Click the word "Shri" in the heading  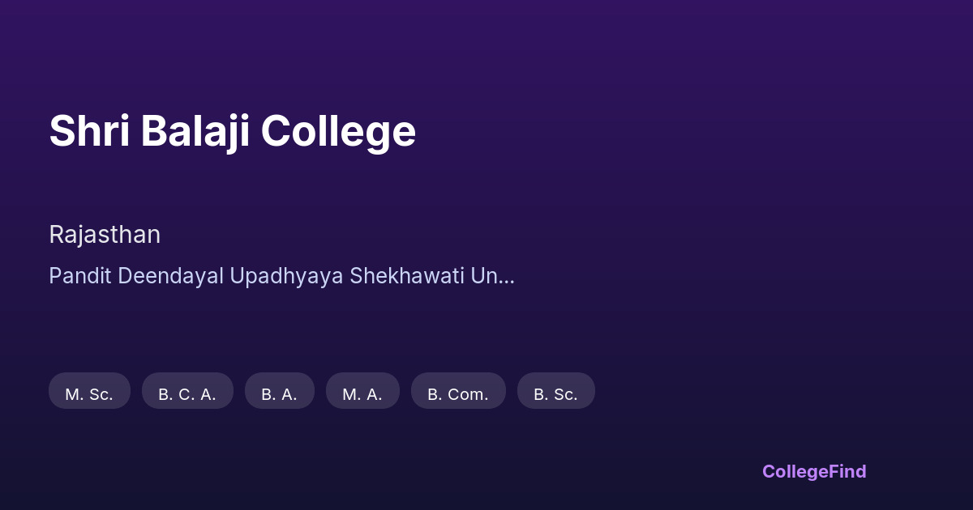coord(89,131)
